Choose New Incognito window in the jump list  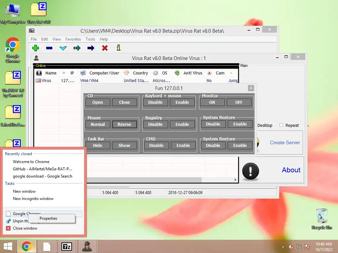[33, 199]
